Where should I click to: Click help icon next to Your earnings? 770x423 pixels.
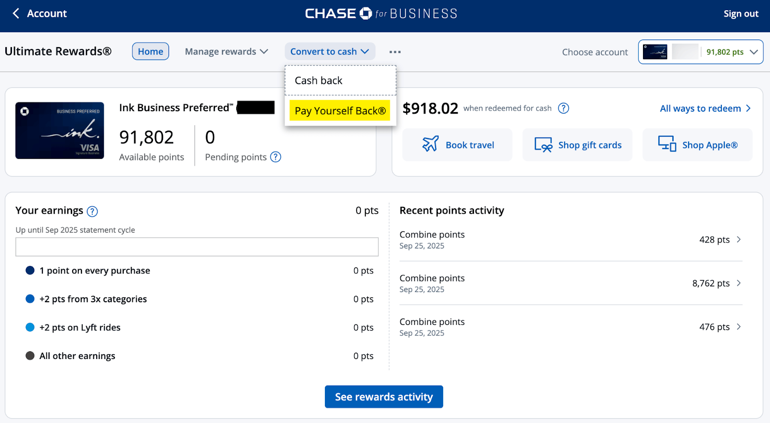tap(92, 211)
